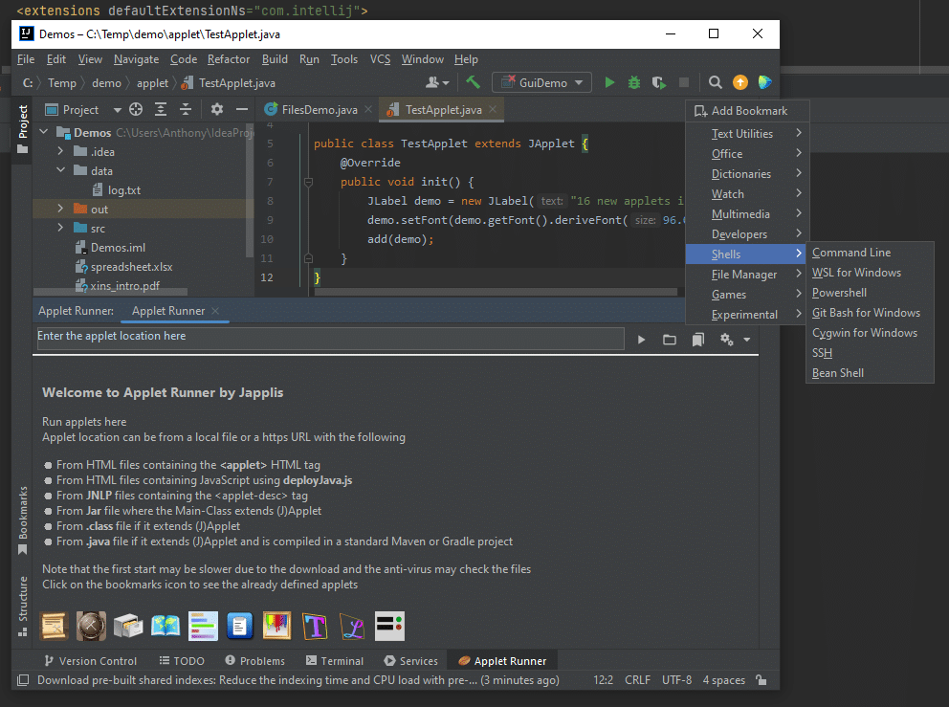Launch the framed dripping paint applet icon

click(x=276, y=626)
